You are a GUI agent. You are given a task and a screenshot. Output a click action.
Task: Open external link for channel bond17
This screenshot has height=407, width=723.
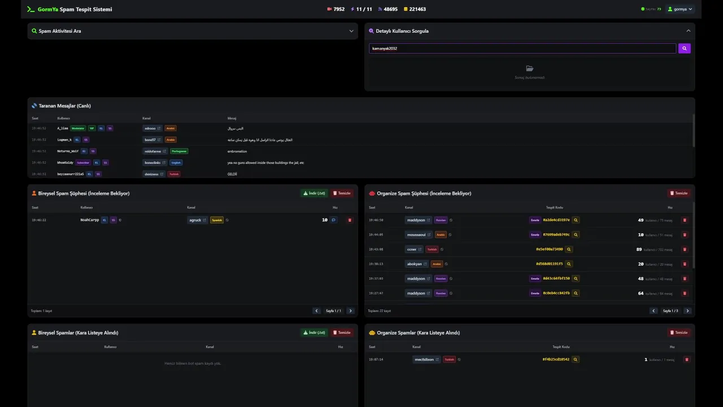click(x=159, y=140)
